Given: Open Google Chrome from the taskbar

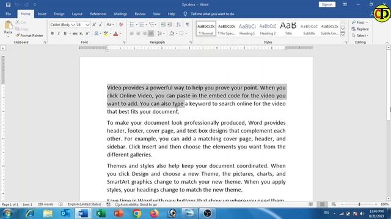Looking at the screenshot, I should pos(137,214).
